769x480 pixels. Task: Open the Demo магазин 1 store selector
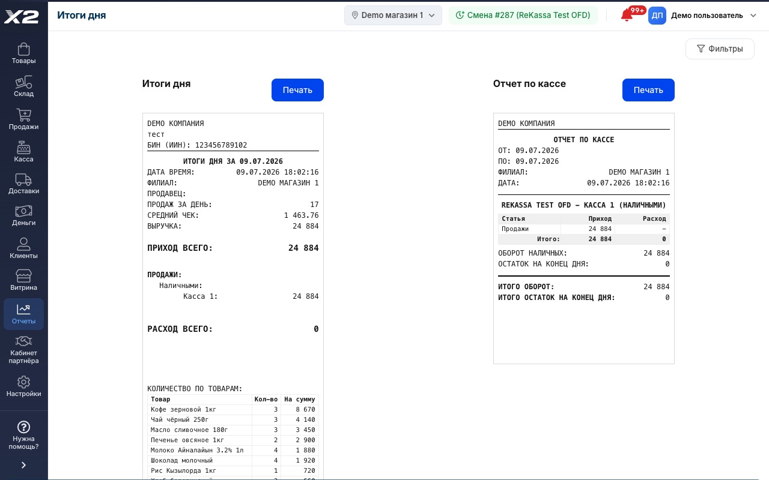[393, 16]
